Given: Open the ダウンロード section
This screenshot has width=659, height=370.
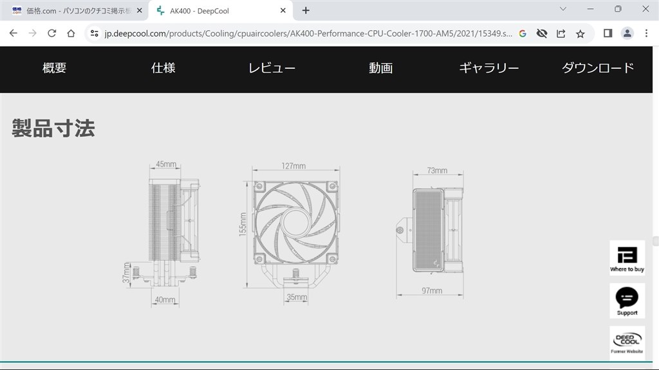Looking at the screenshot, I should 598,68.
